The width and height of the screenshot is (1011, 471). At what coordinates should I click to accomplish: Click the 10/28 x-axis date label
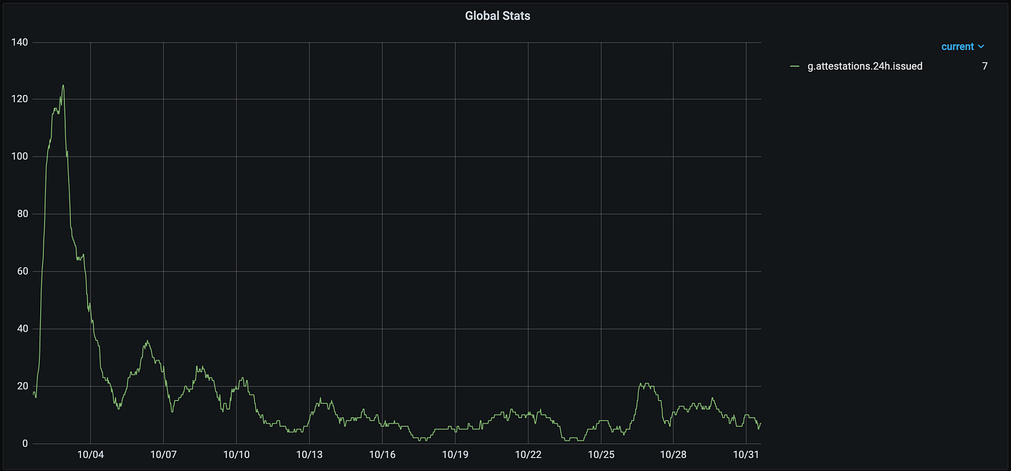click(x=673, y=454)
